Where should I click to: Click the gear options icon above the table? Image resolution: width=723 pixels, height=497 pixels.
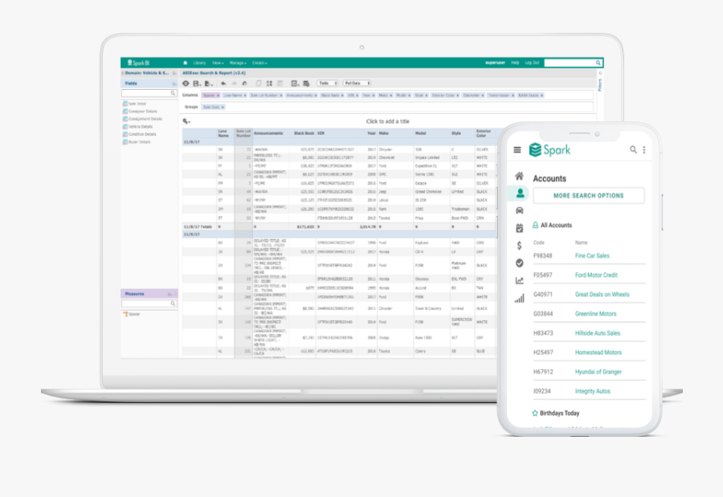[x=186, y=121]
